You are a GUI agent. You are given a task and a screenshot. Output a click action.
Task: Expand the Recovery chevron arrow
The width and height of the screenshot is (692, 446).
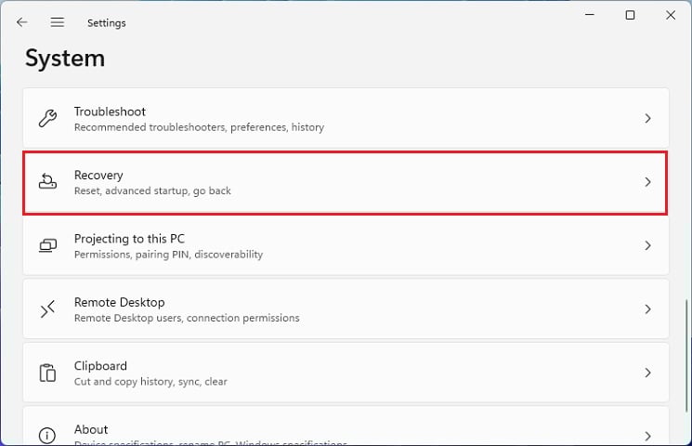click(648, 182)
